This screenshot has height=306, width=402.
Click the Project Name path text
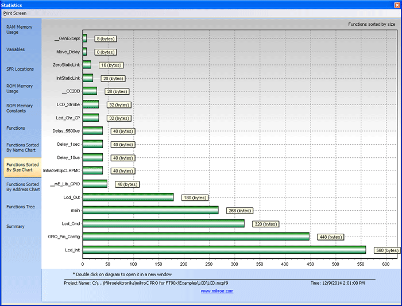pos(146,283)
